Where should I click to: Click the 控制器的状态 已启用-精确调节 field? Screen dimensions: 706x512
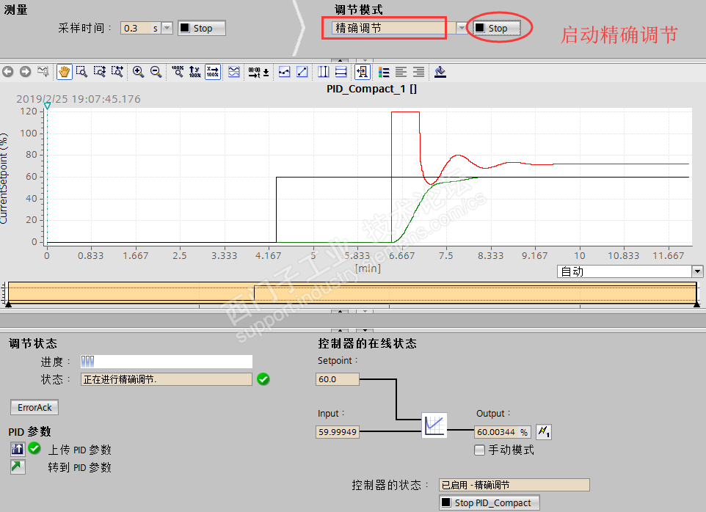pos(514,485)
